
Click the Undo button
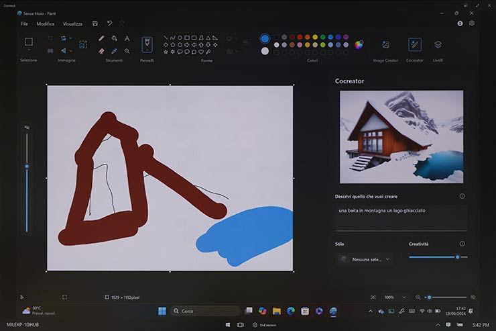point(110,23)
